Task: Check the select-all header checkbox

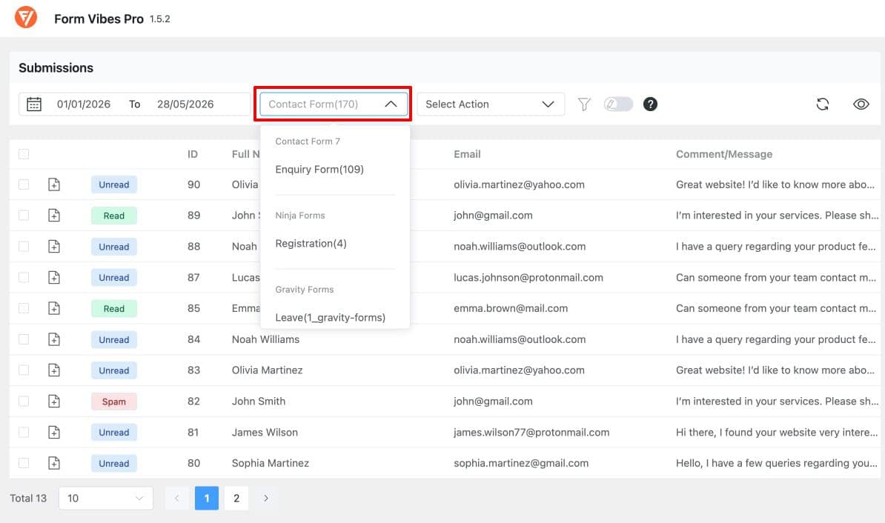Action: pyautogui.click(x=24, y=154)
